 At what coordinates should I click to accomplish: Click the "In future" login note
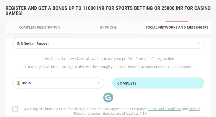[x=108, y=67]
